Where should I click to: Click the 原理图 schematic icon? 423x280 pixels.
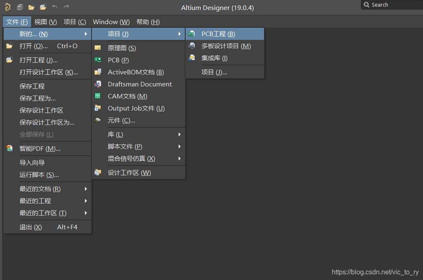click(98, 48)
